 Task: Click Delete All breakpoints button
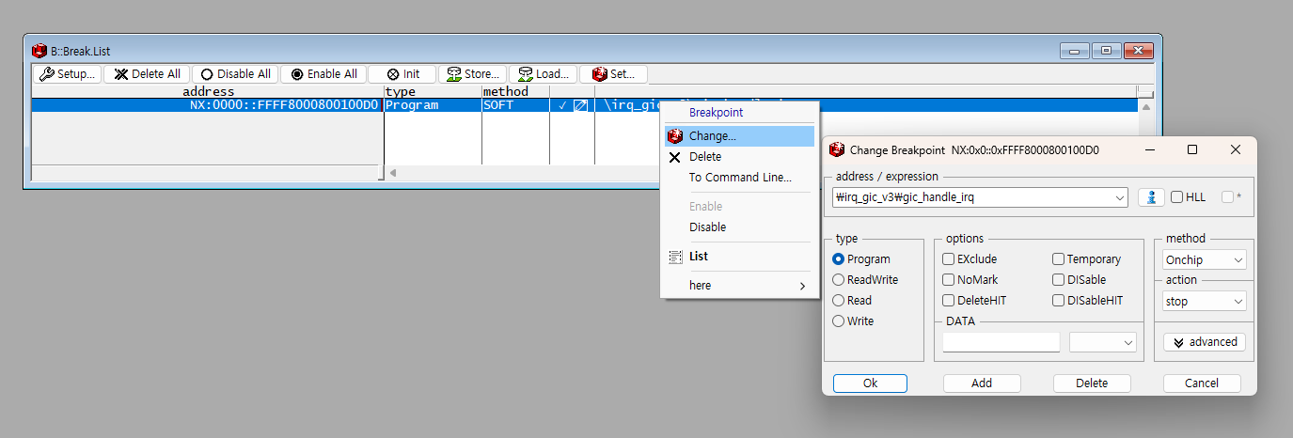(x=147, y=74)
